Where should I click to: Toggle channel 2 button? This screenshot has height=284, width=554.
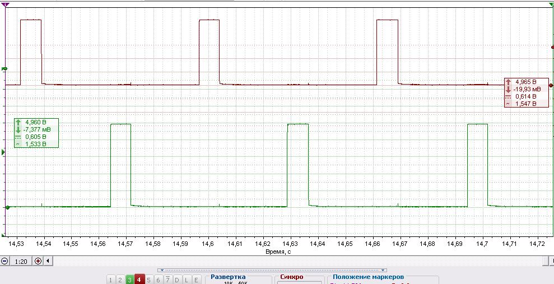pos(120,280)
